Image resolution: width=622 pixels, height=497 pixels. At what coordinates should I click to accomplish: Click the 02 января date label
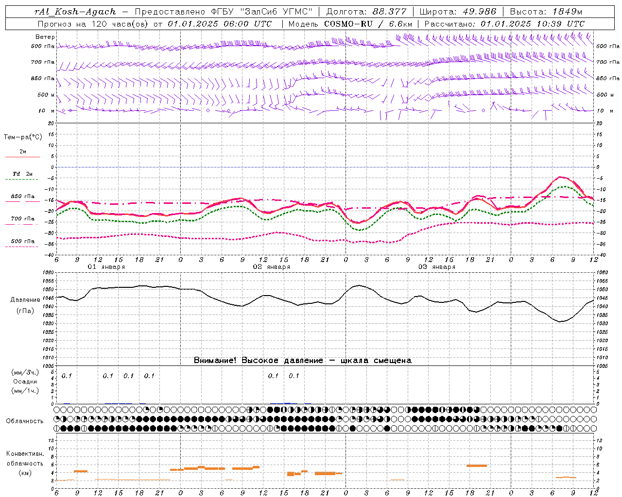(x=271, y=267)
